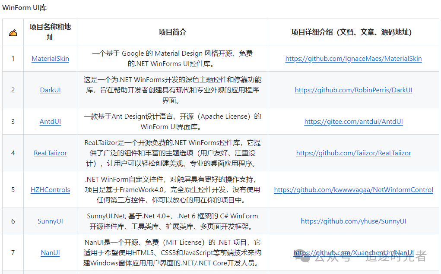Select the NanUI description mentioning MIT License
The image size is (441, 274).
click(172, 253)
